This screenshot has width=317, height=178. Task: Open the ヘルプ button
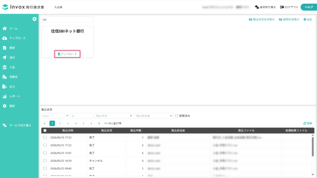pos(309,7)
